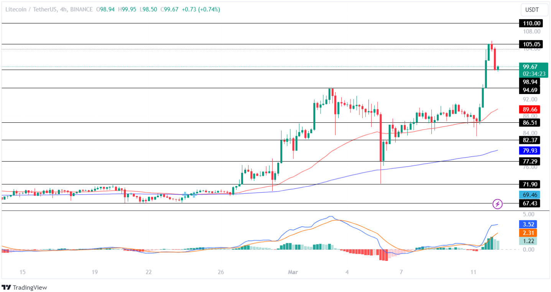Click the MACD signal value 2.31
Screen dimensions: 551x292
[528, 233]
